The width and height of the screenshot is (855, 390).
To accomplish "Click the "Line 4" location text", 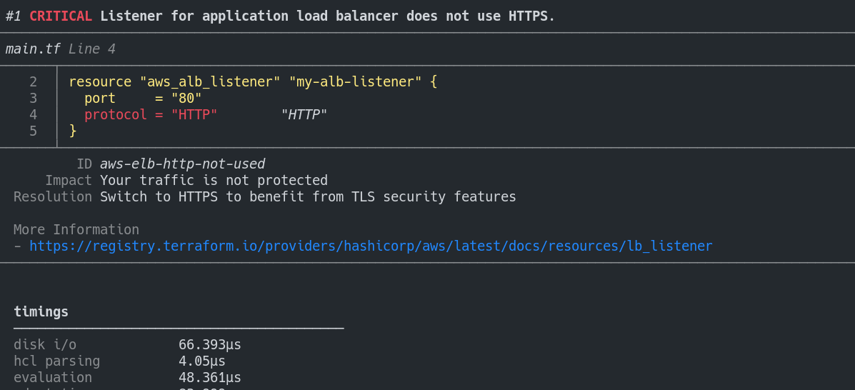I will point(92,49).
